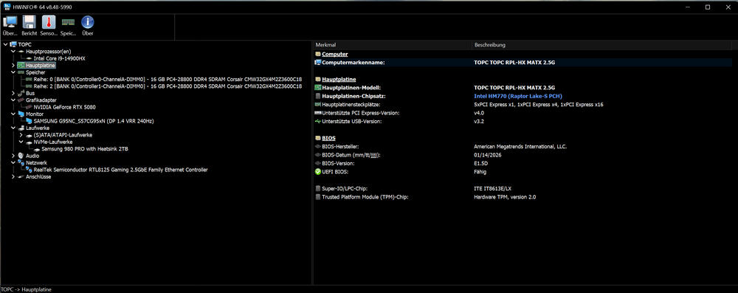
Task: Click the Hauptplatine section heading in details
Action: pyautogui.click(x=339, y=80)
